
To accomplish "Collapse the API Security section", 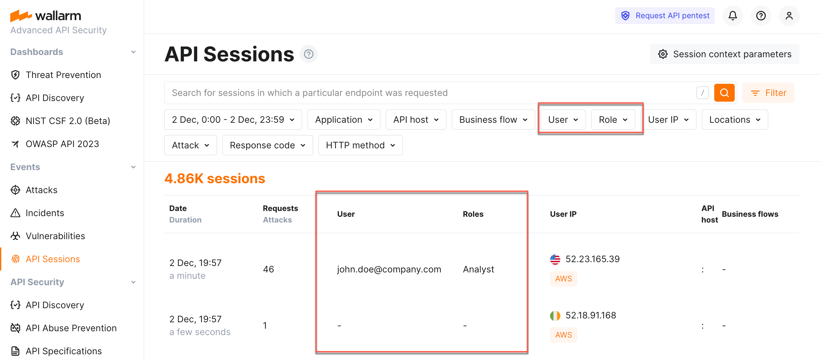I will click(x=133, y=282).
